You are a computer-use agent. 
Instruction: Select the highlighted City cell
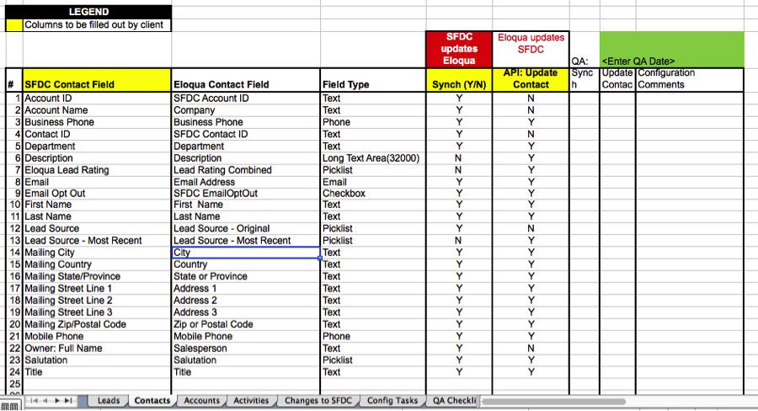point(246,253)
